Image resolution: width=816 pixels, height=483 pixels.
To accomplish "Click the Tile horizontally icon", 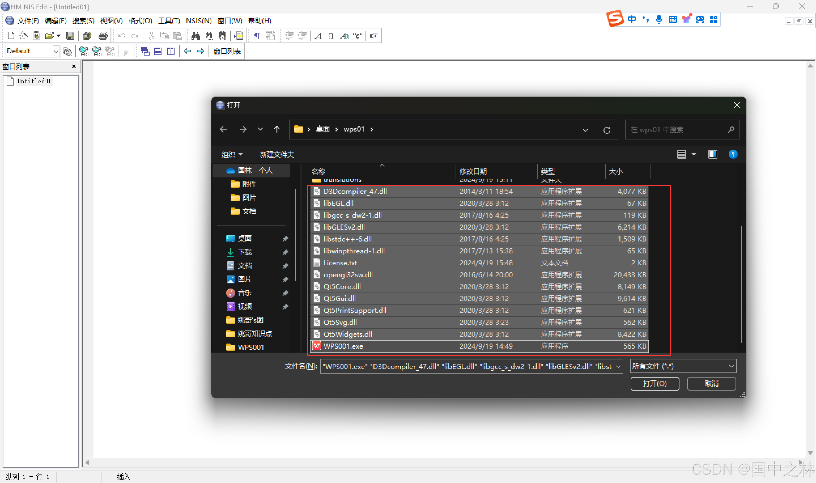I will tap(158, 51).
